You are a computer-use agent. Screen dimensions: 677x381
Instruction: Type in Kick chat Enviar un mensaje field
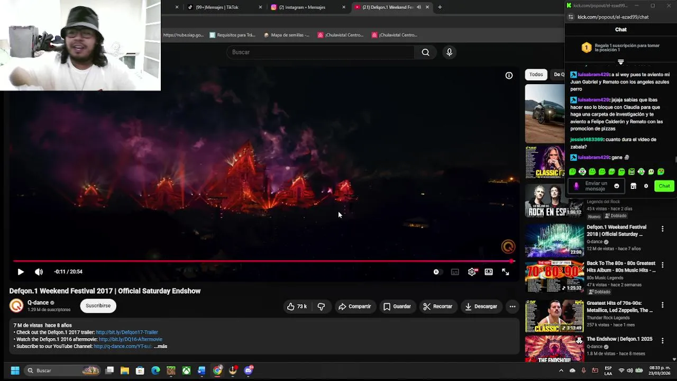click(597, 186)
